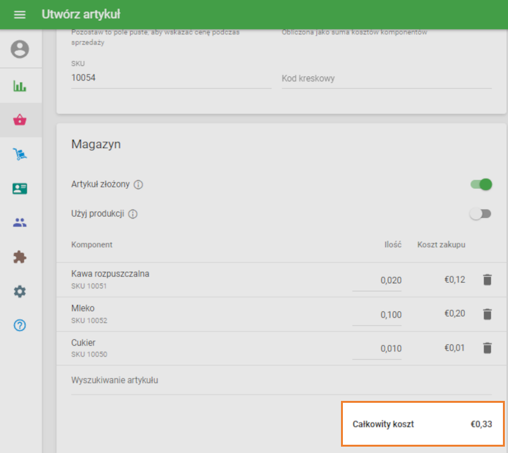Open the user account profile icon

click(20, 50)
